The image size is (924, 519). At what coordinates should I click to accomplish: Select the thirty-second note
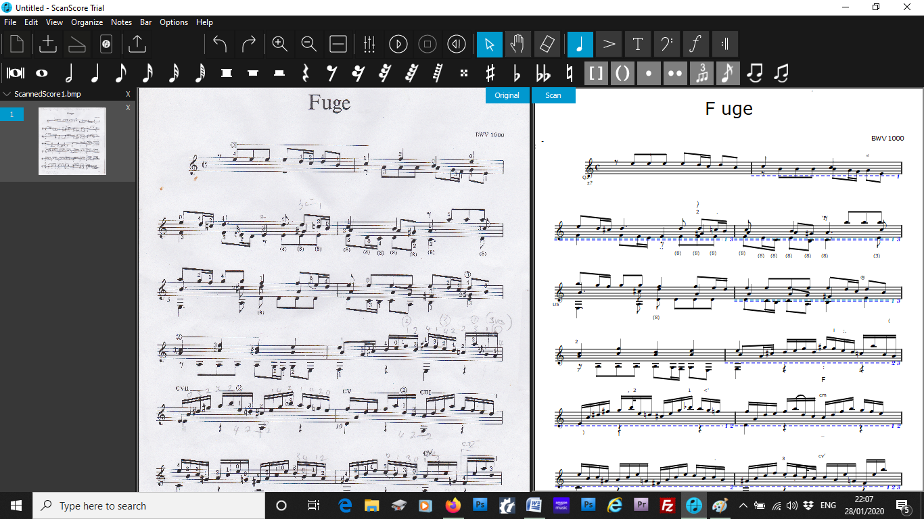coord(174,73)
